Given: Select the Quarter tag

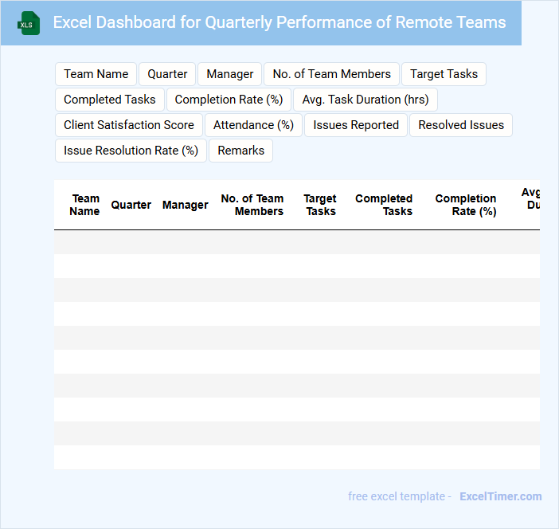Looking at the screenshot, I should (167, 74).
